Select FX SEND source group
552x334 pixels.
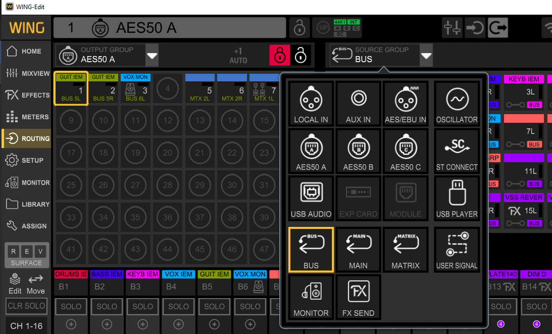point(358,297)
